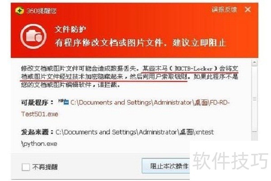Image resolution: width=271 pixels, height=181 pixels.
Task: Click the 360提醒您 title text
Action: (42, 11)
